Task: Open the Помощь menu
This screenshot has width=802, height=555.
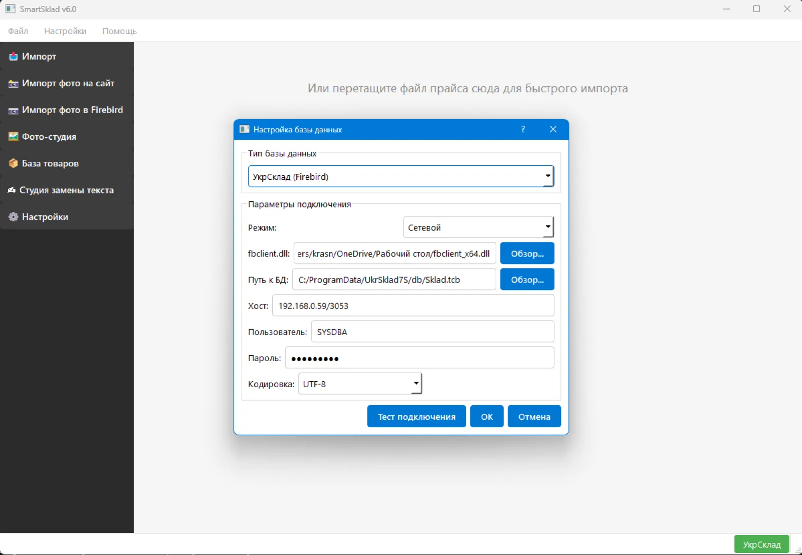Action: pyautogui.click(x=119, y=31)
